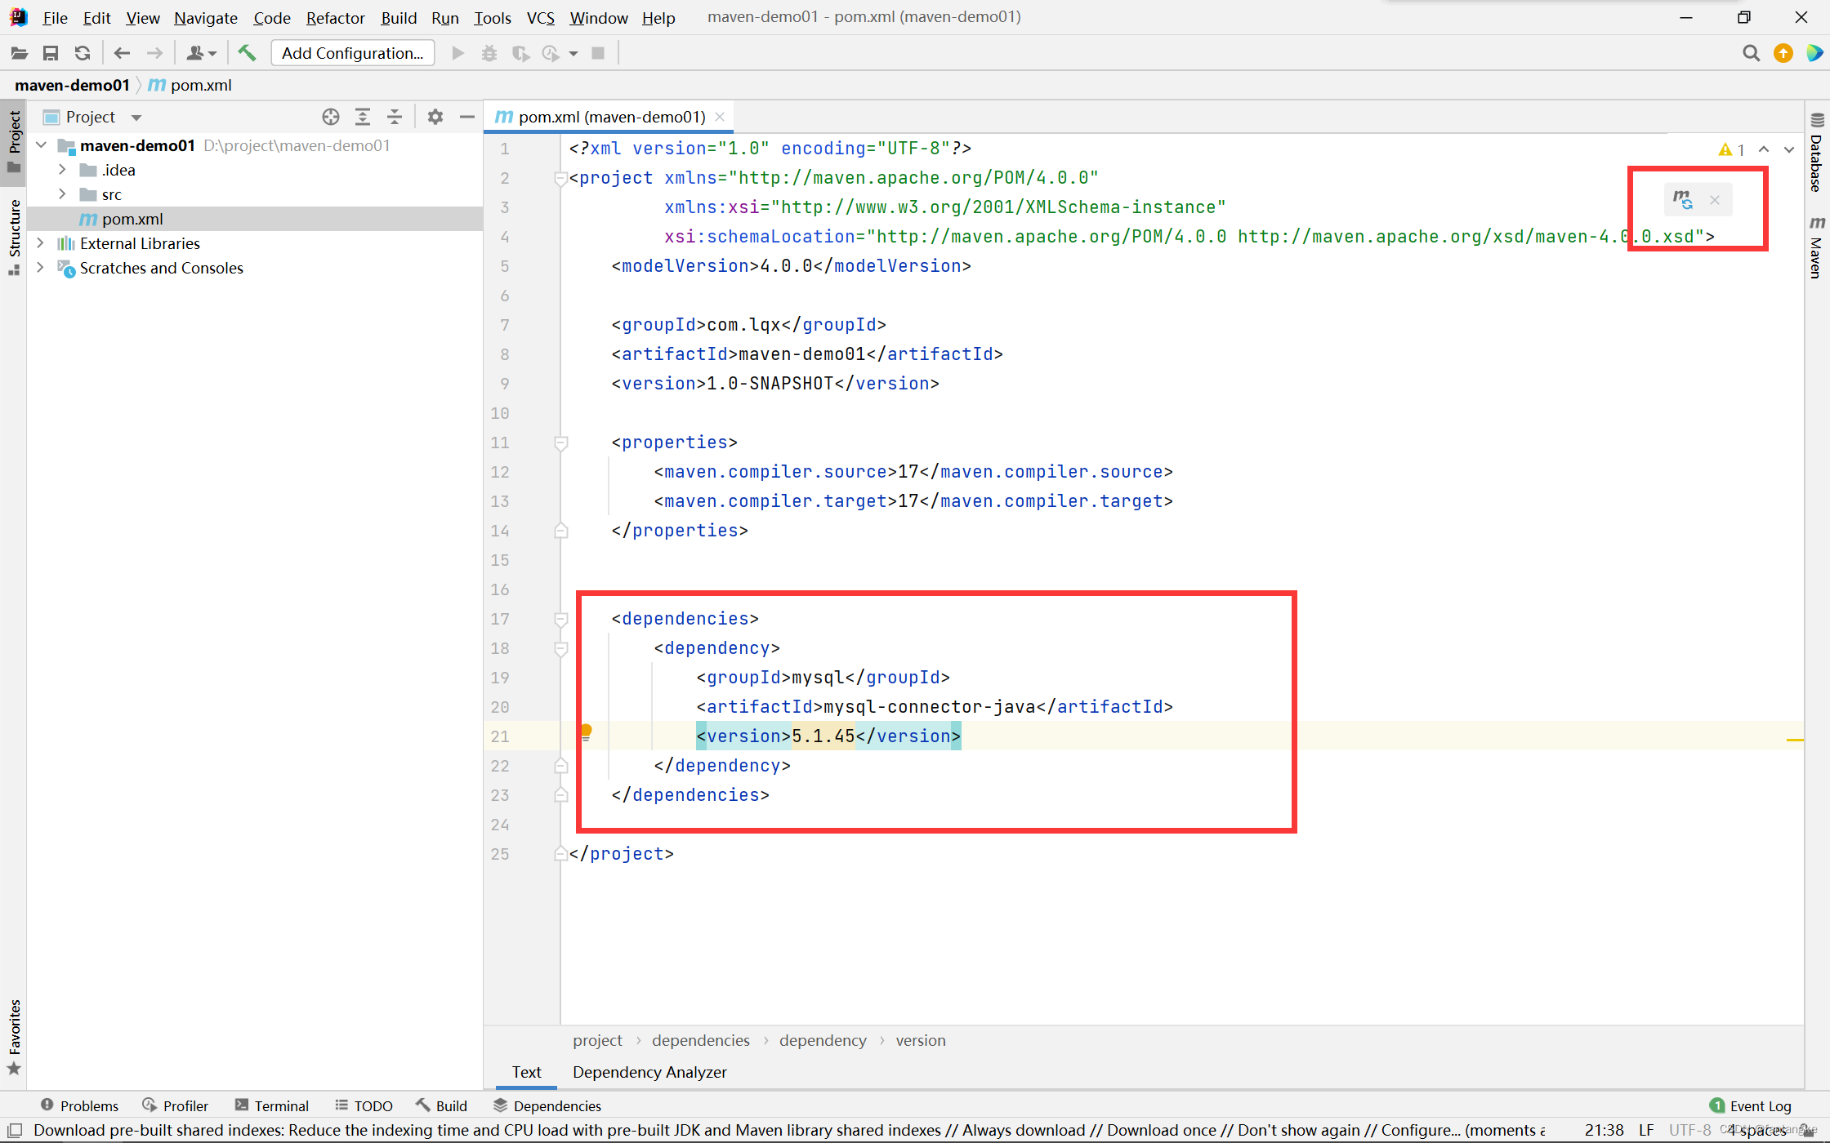Fold the project tag on line 2
Viewport: 1830px width, 1143px height.
point(560,178)
